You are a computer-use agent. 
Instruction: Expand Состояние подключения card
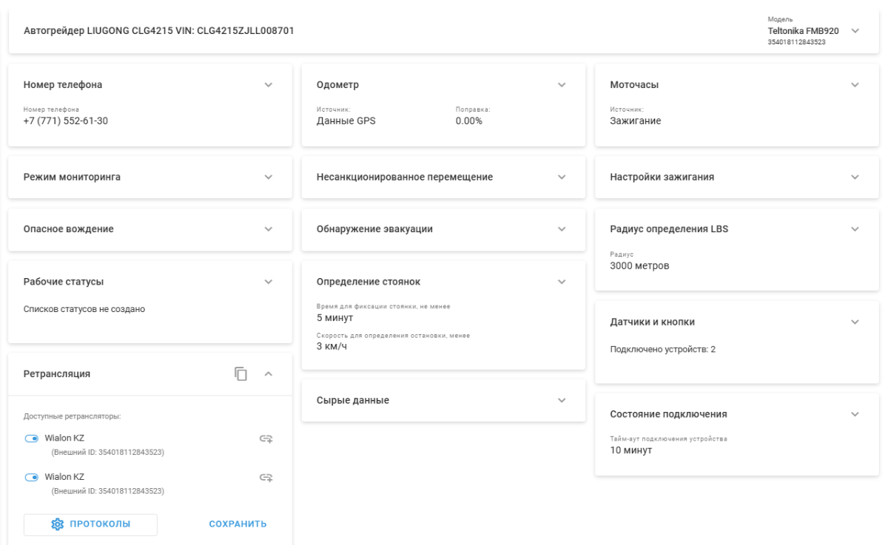[855, 413]
